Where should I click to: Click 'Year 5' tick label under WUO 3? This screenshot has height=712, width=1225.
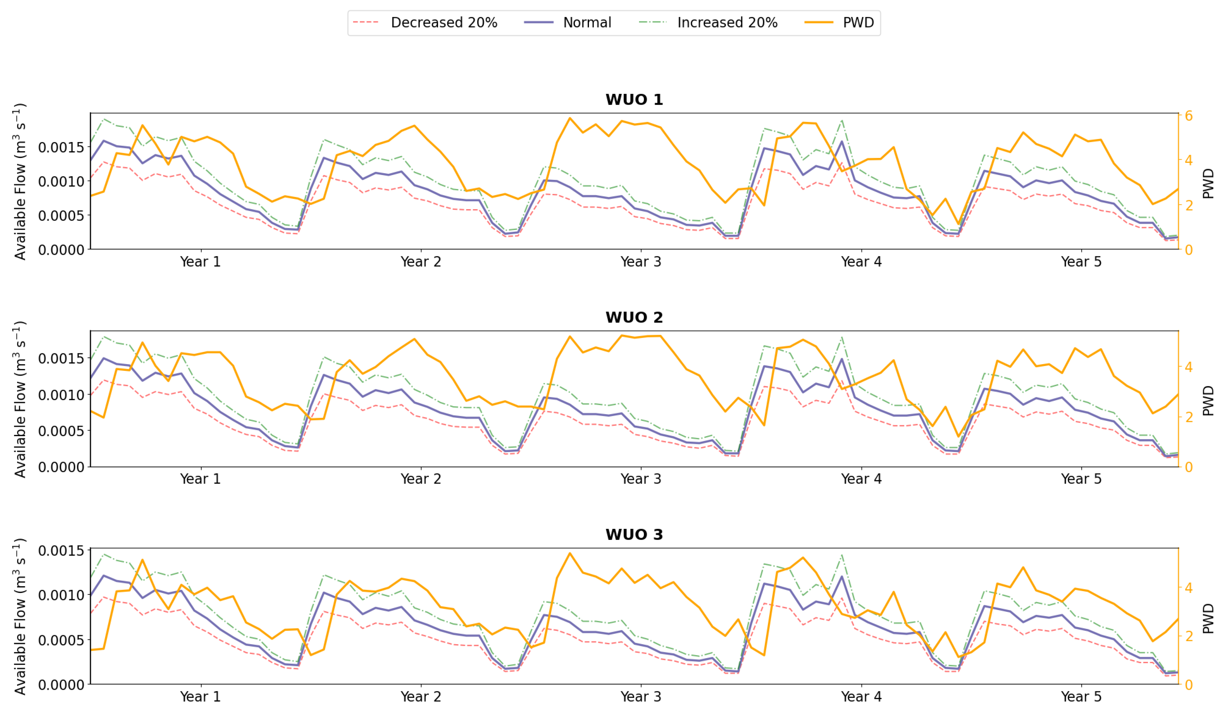click(x=1081, y=697)
